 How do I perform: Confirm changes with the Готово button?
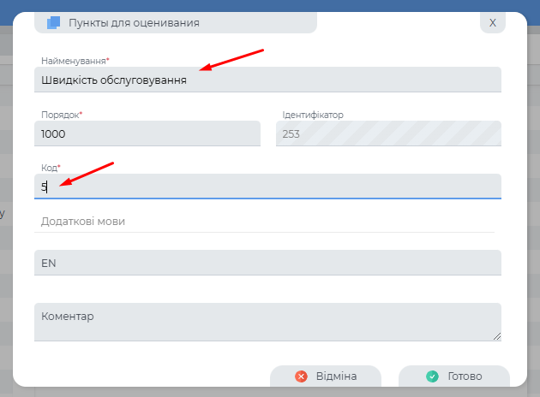click(x=454, y=376)
